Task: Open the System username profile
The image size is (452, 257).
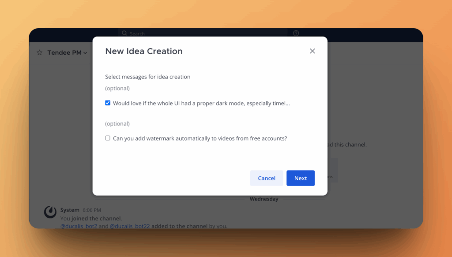Action: click(70, 210)
